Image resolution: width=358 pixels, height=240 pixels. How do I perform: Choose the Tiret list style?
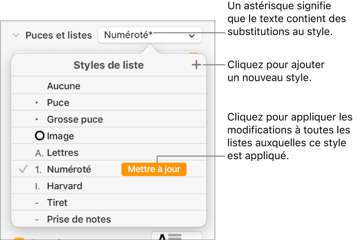click(x=109, y=203)
